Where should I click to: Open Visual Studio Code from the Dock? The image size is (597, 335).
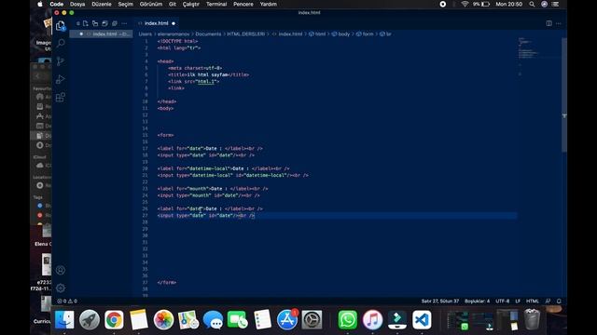pos(422,319)
